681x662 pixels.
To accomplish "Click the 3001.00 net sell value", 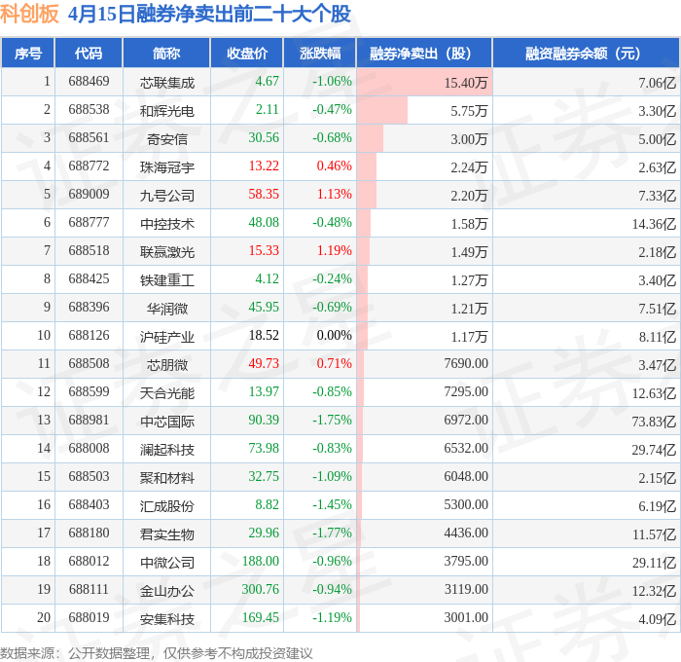I will click(x=466, y=617).
